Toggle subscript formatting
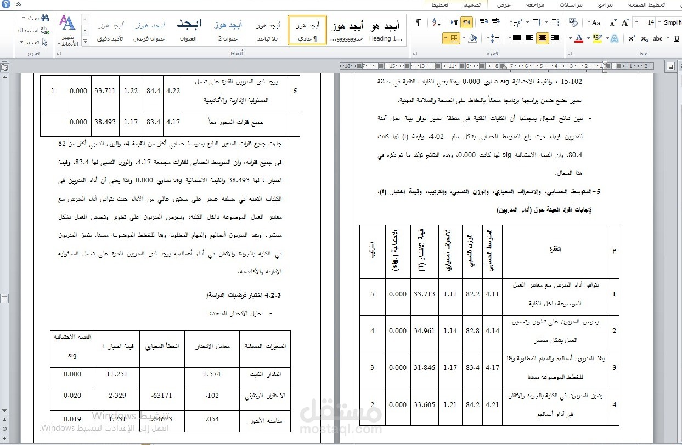 [x=644, y=38]
